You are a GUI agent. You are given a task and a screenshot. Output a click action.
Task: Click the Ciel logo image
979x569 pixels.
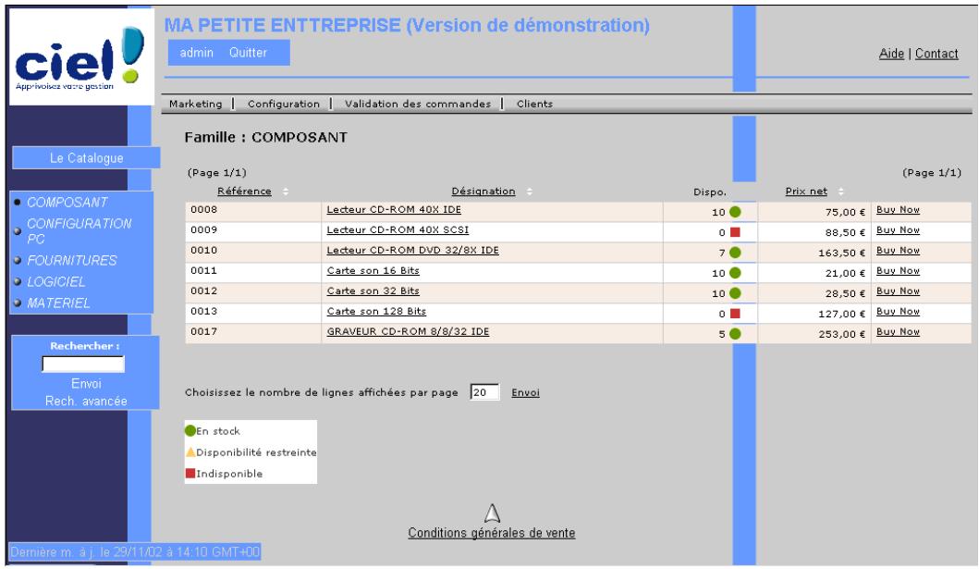point(80,56)
